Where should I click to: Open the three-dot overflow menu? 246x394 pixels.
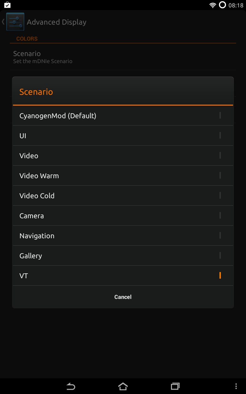236,386
